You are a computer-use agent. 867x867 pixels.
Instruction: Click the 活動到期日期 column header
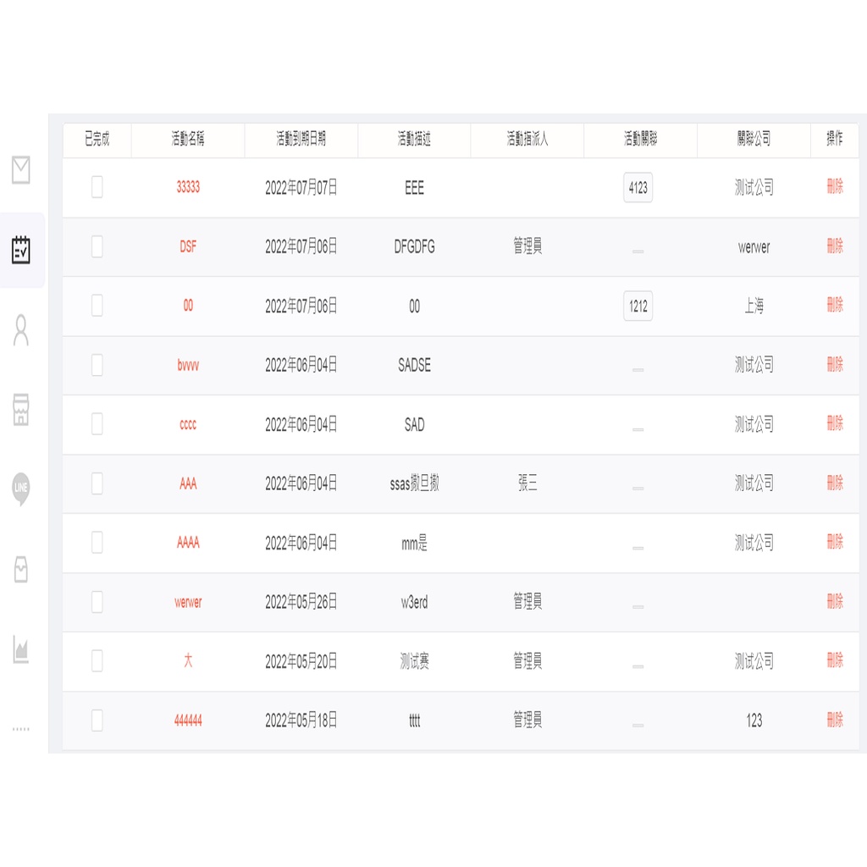point(301,140)
